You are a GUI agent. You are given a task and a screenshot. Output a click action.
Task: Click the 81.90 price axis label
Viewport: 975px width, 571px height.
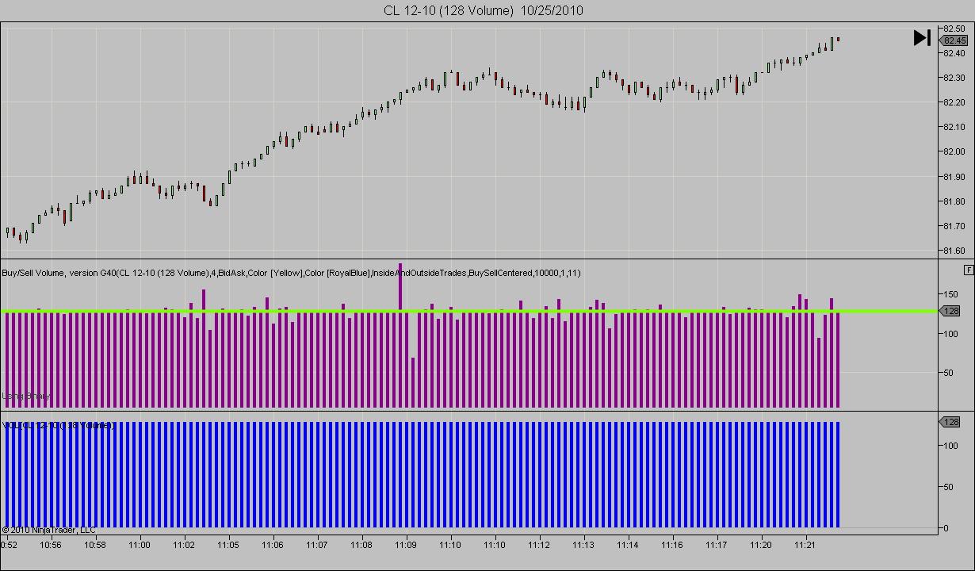pyautogui.click(x=954, y=177)
